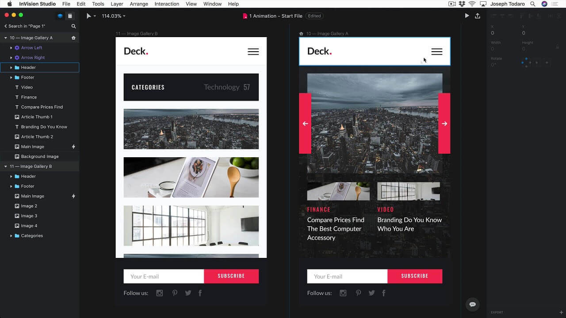Open the Libraries panel icon
Image resolution: width=566 pixels, height=318 pixels.
coord(70,16)
